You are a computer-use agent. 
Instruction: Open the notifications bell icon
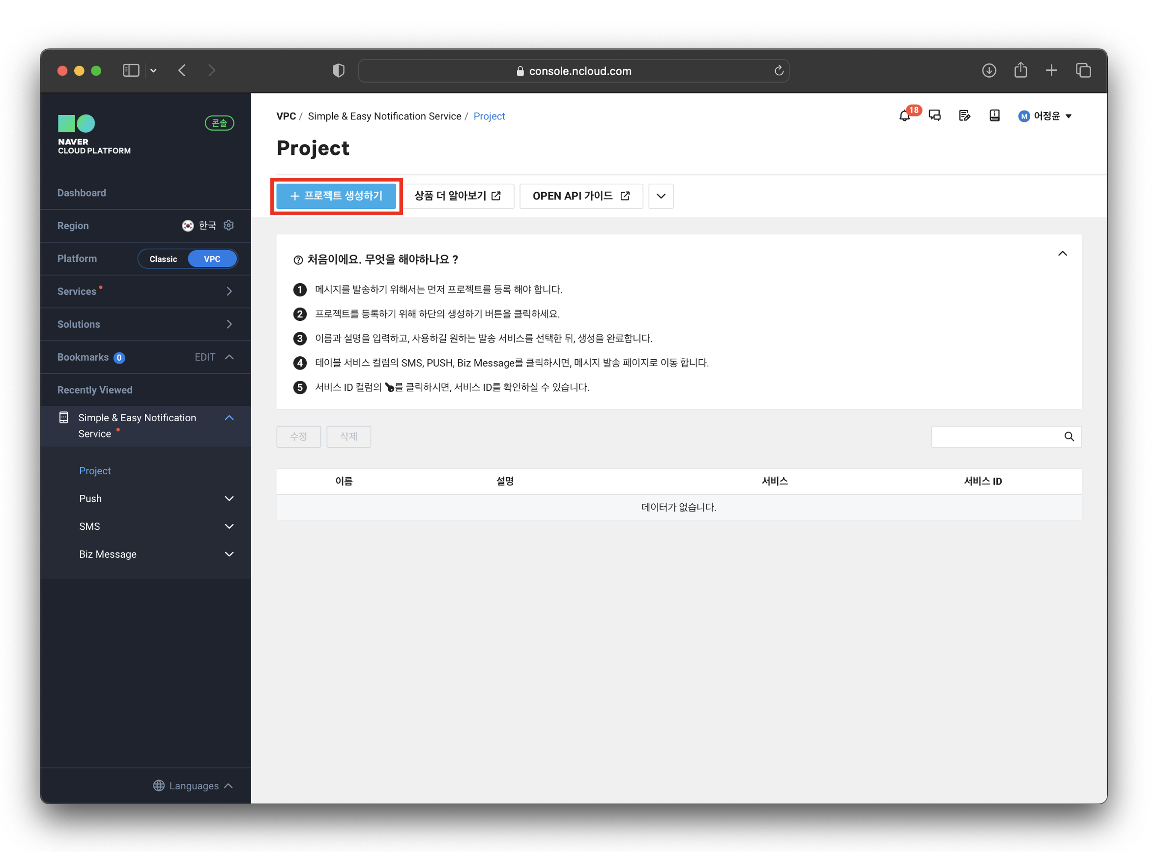point(904,116)
